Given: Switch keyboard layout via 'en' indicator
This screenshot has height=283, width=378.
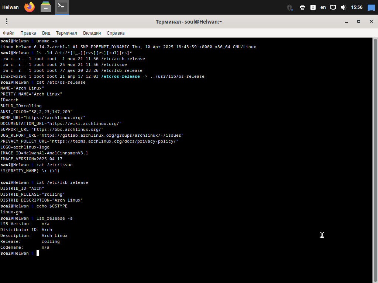Looking at the screenshot, I should coord(323,7).
